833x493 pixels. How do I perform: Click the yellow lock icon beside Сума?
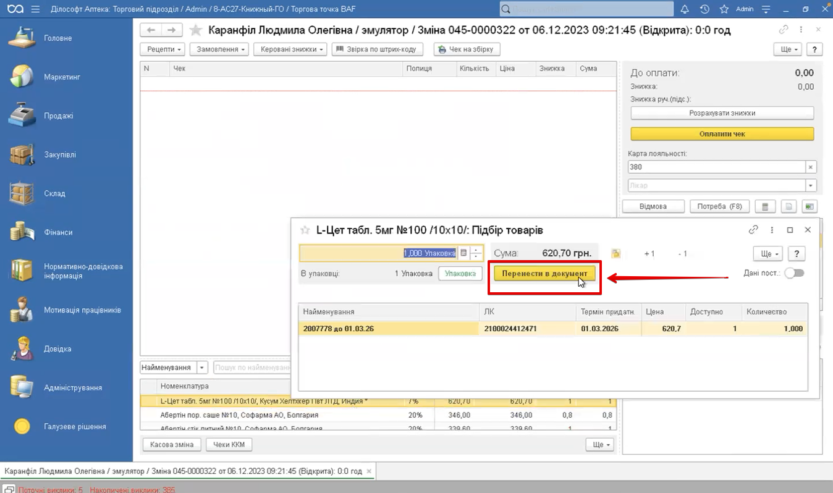(615, 253)
